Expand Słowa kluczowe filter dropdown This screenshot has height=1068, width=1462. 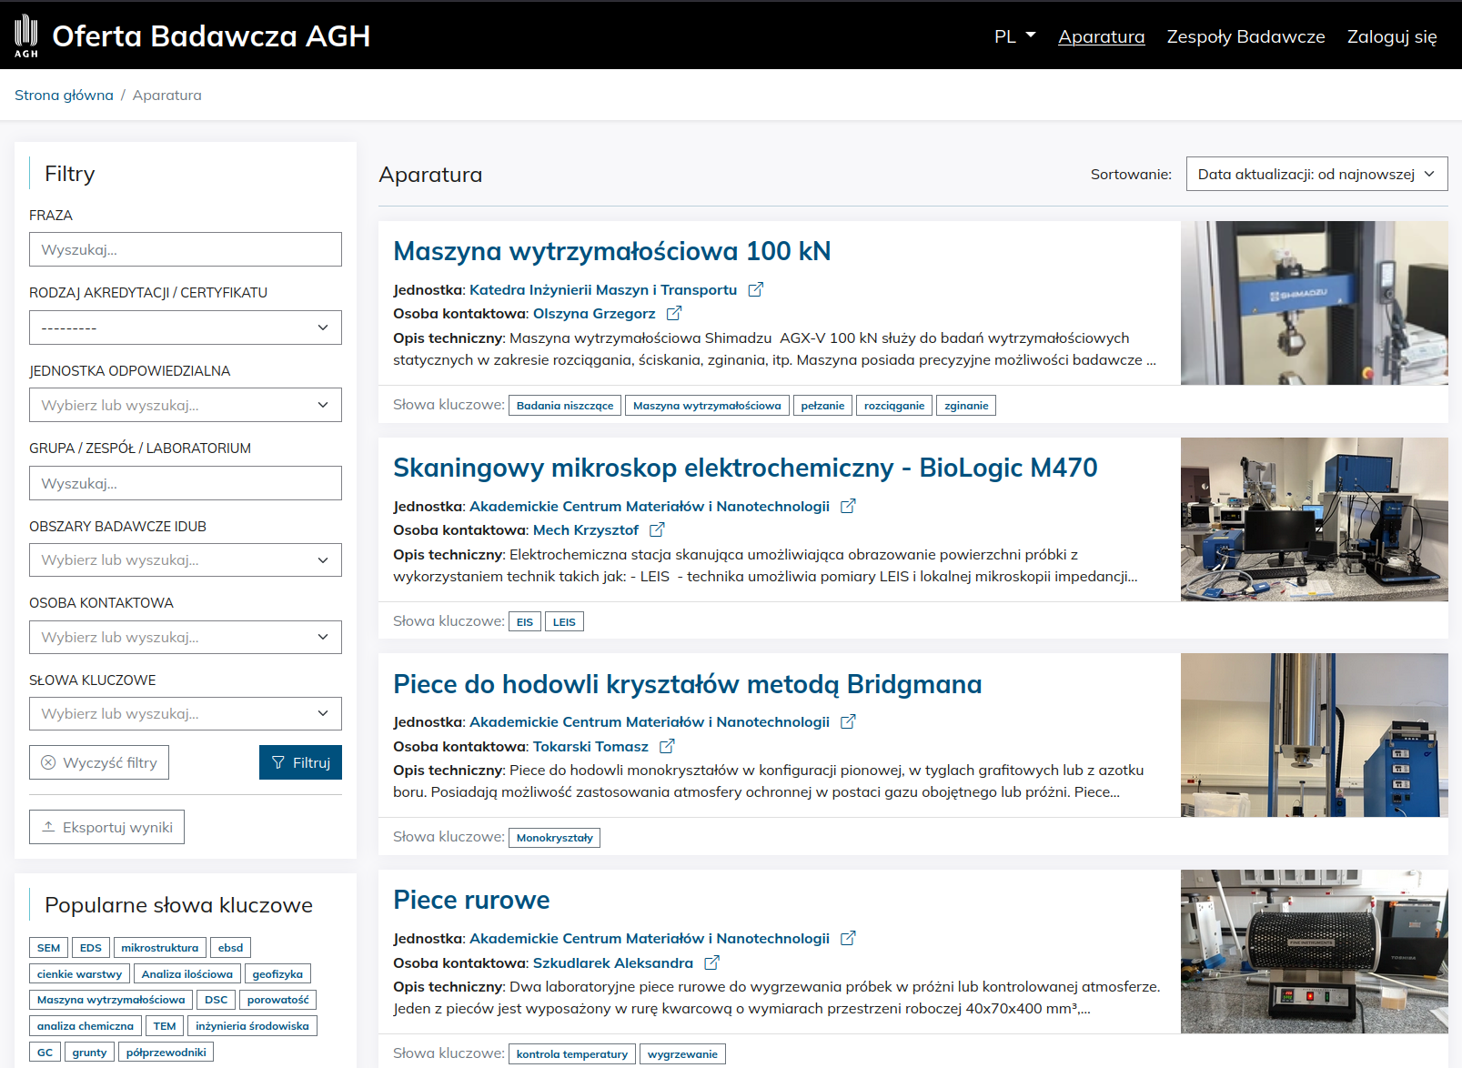click(186, 713)
